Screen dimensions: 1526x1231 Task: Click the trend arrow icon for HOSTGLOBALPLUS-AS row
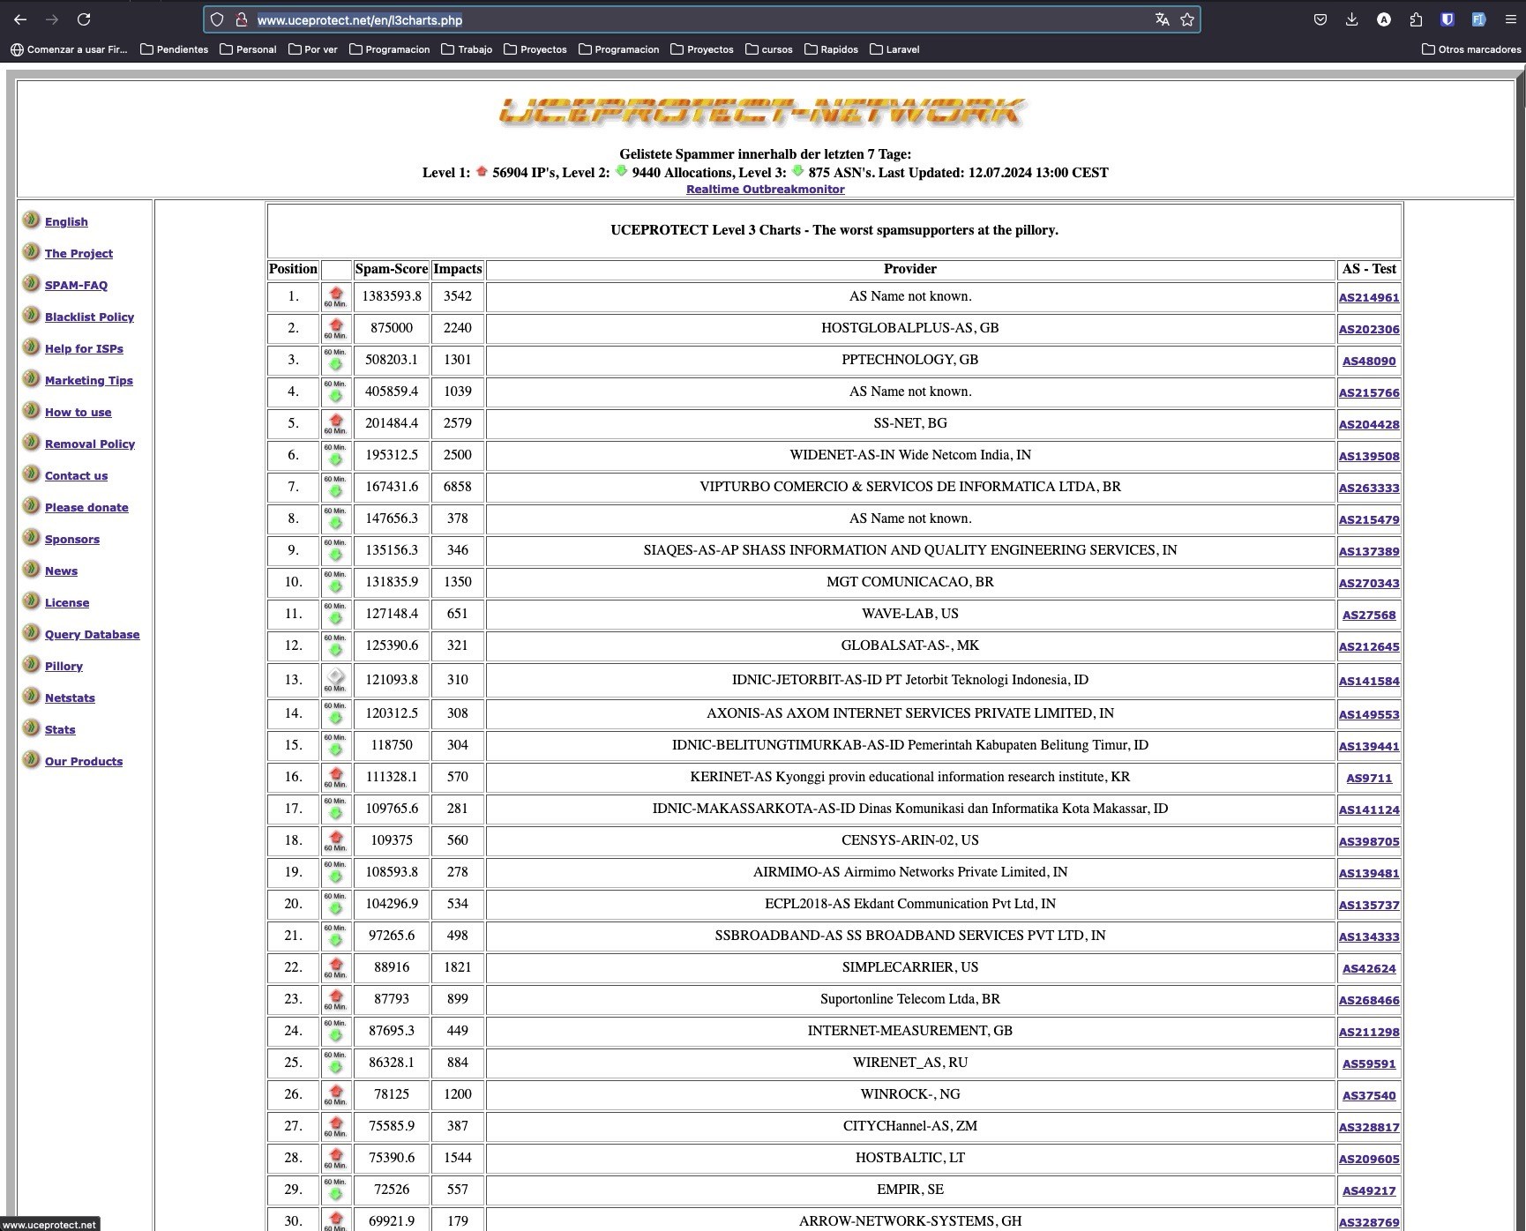click(x=335, y=328)
